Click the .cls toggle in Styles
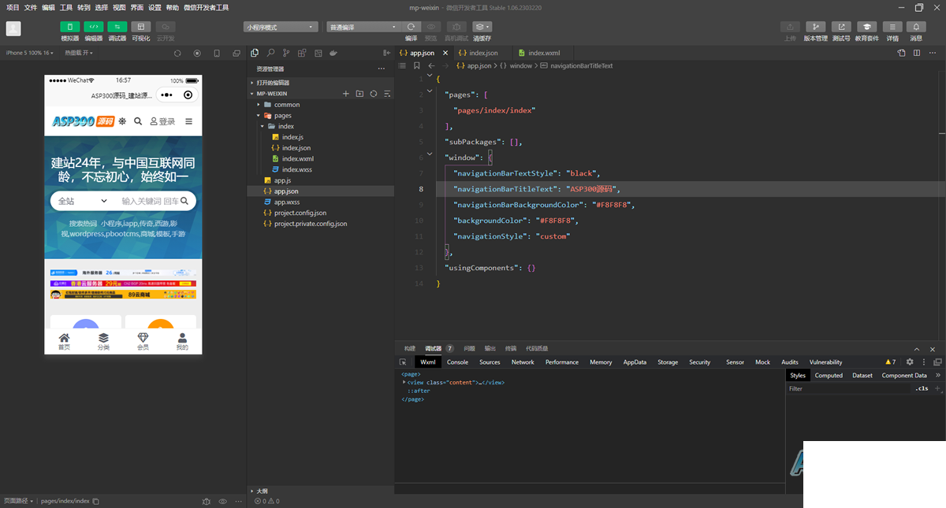Screen dimensions: 946x508 (x=922, y=388)
